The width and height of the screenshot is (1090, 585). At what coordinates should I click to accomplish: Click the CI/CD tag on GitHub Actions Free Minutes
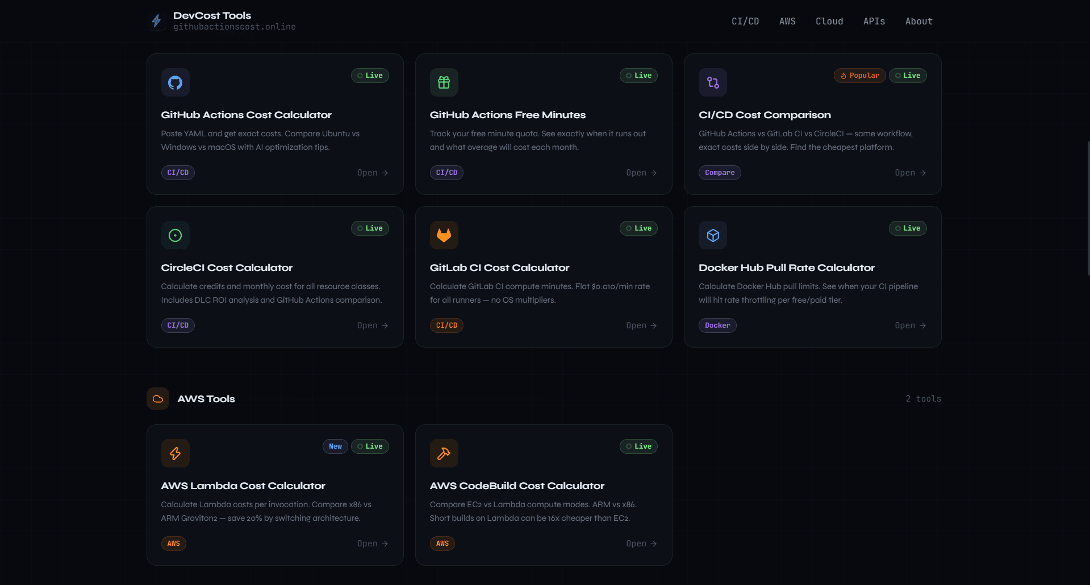[446, 173]
